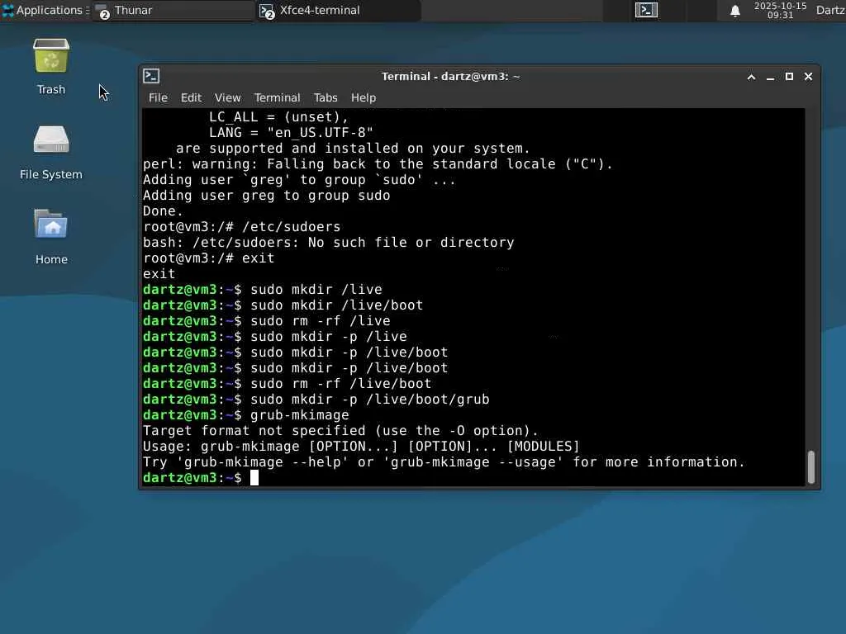Click the 'root@vm3:/# /etc/sudoers' line
This screenshot has height=634, width=846.
click(242, 227)
